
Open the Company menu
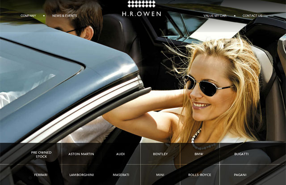pos(28,16)
